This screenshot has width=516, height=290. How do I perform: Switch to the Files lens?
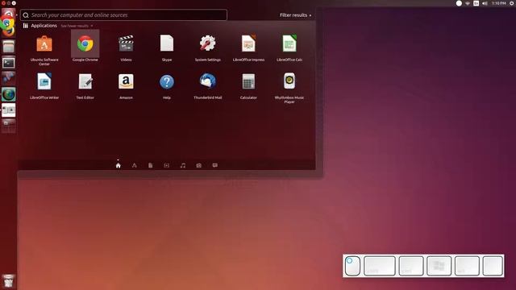tap(151, 165)
